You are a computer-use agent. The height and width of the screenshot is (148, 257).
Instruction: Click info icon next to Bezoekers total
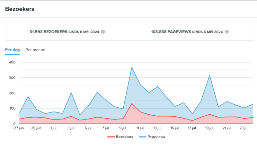point(103,32)
